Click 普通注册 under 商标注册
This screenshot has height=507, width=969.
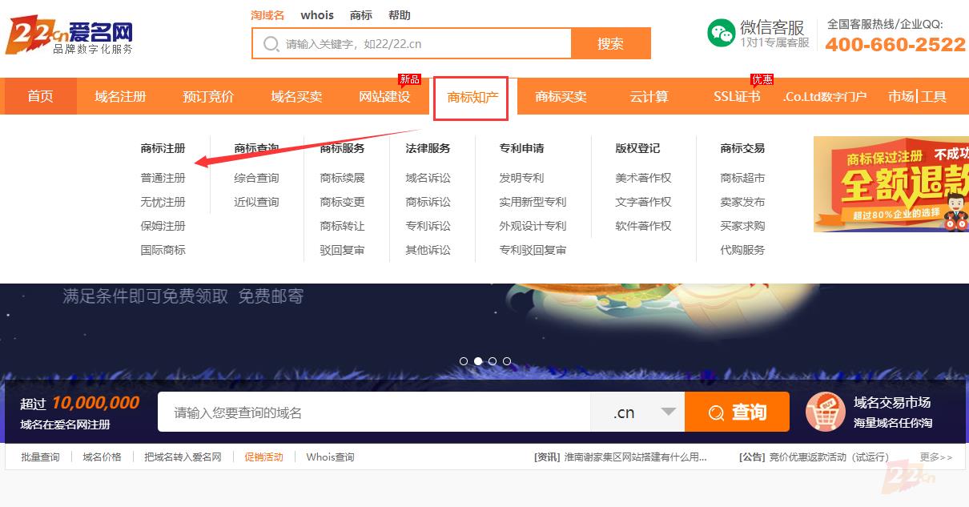163,178
